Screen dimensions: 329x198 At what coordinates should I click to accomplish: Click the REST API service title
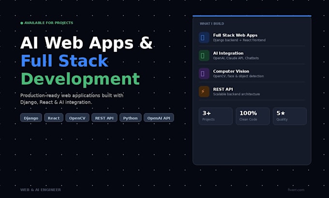(223, 90)
